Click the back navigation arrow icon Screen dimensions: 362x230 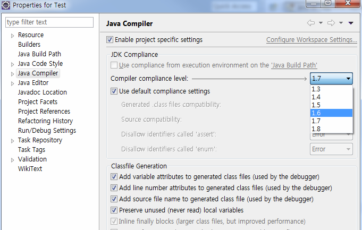[311, 23]
